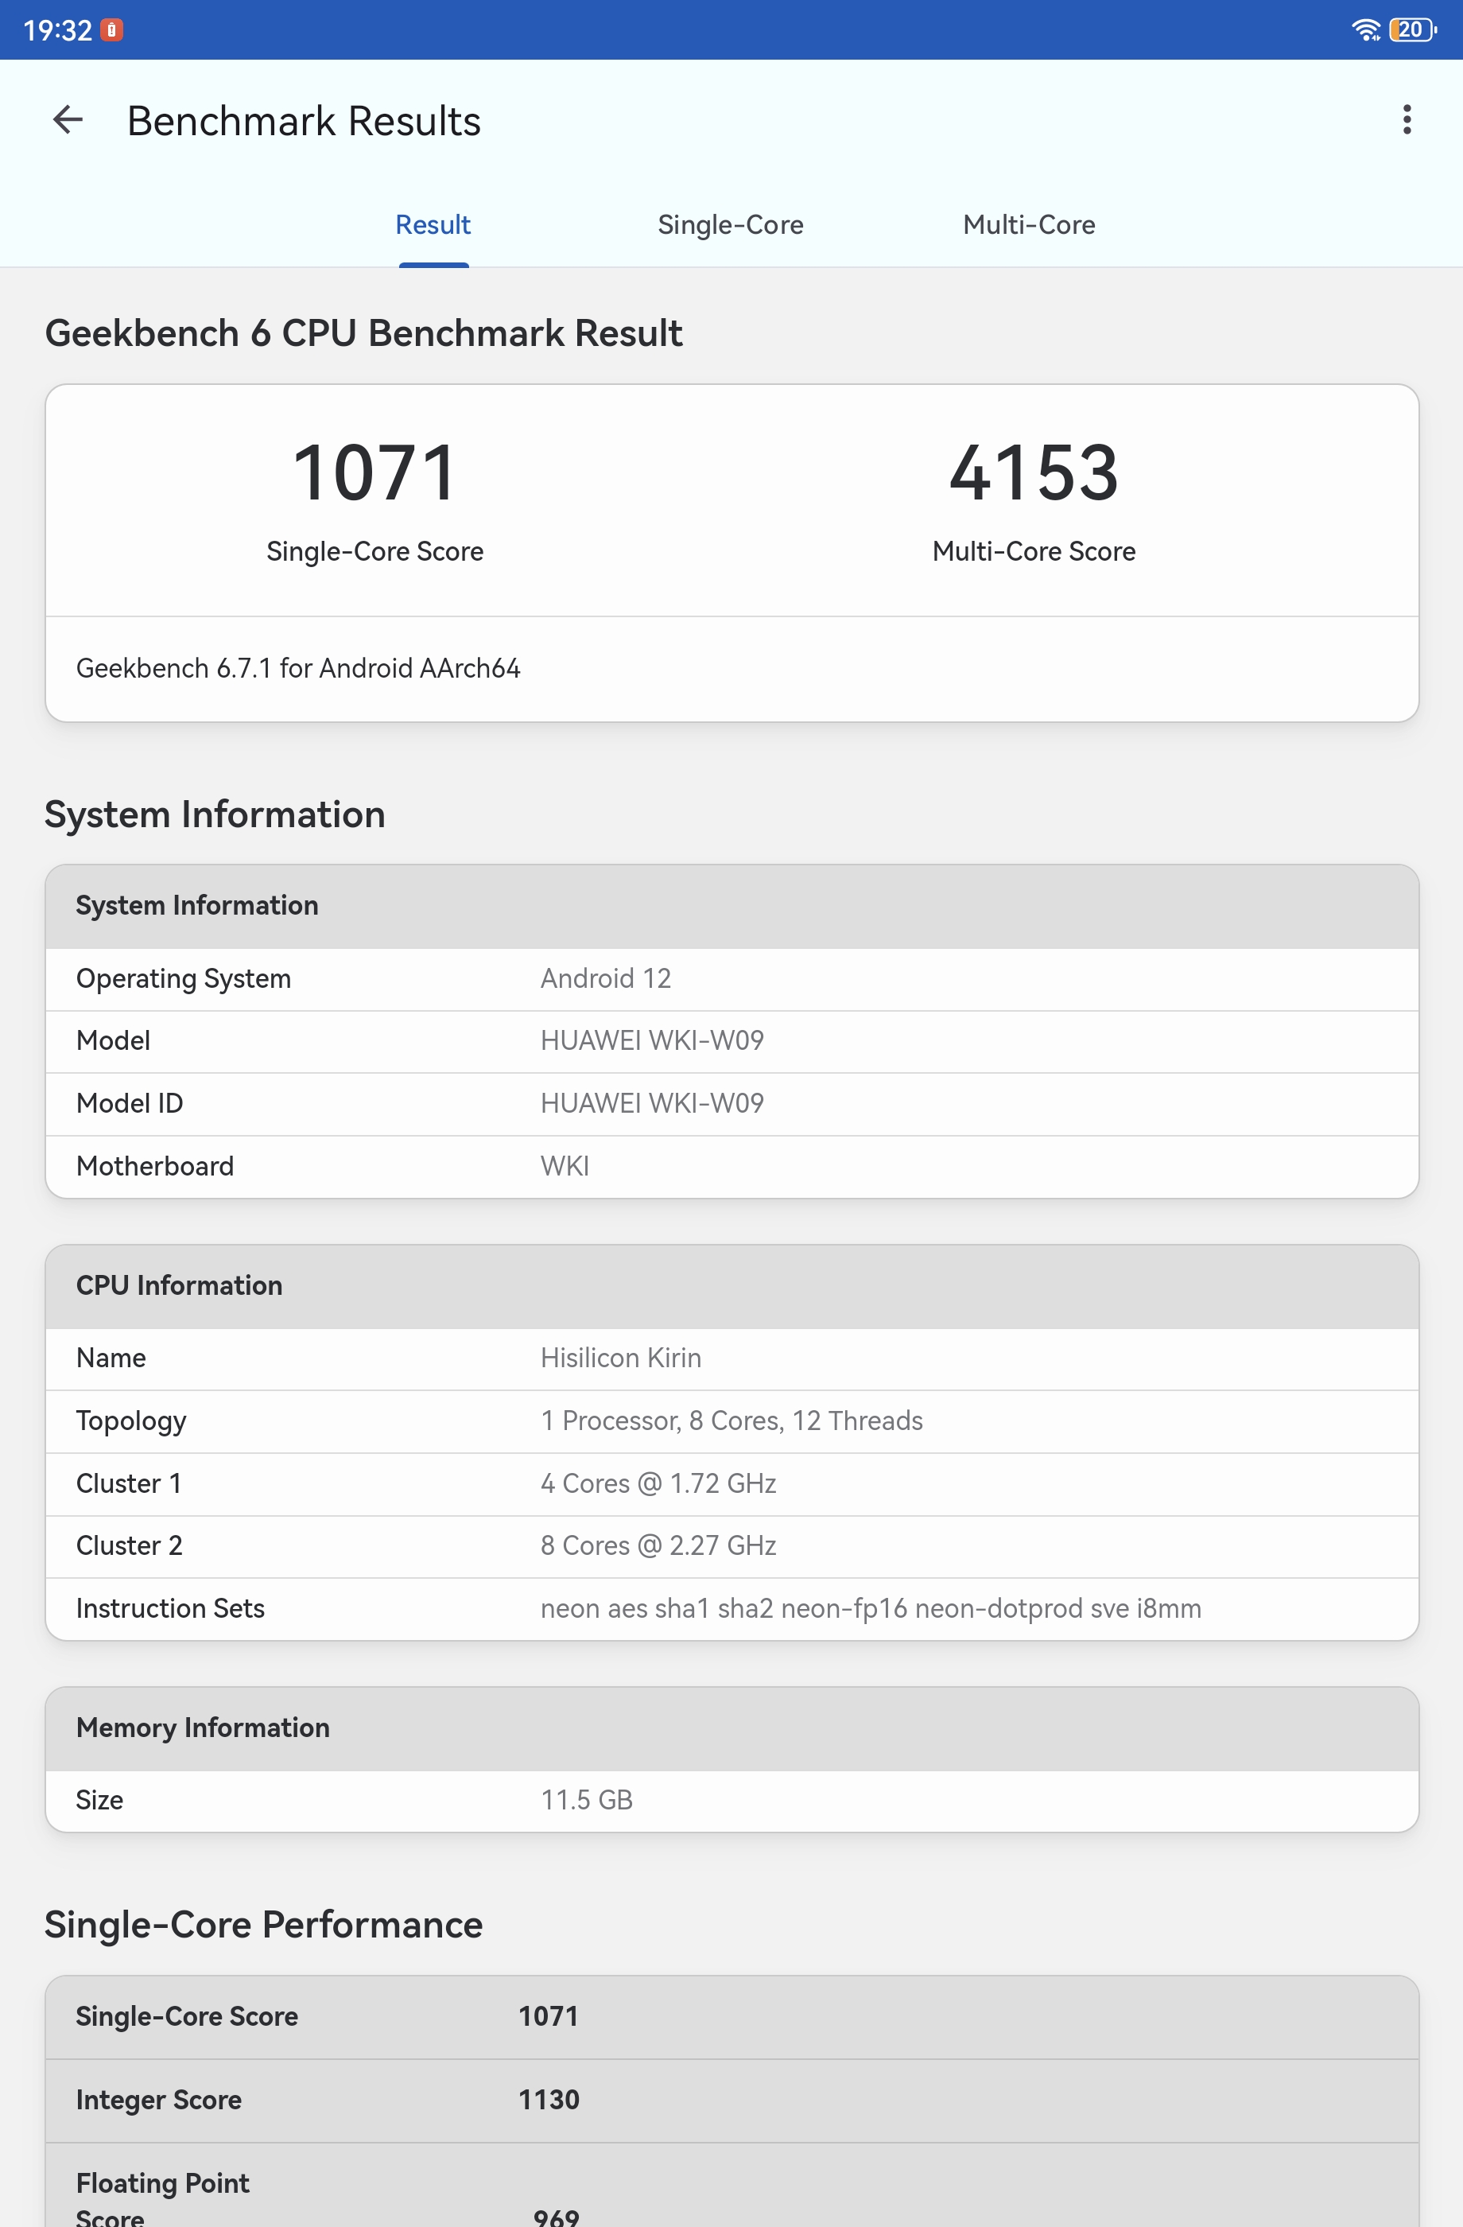Tap the memory size value 11.5 GB

(x=587, y=1801)
